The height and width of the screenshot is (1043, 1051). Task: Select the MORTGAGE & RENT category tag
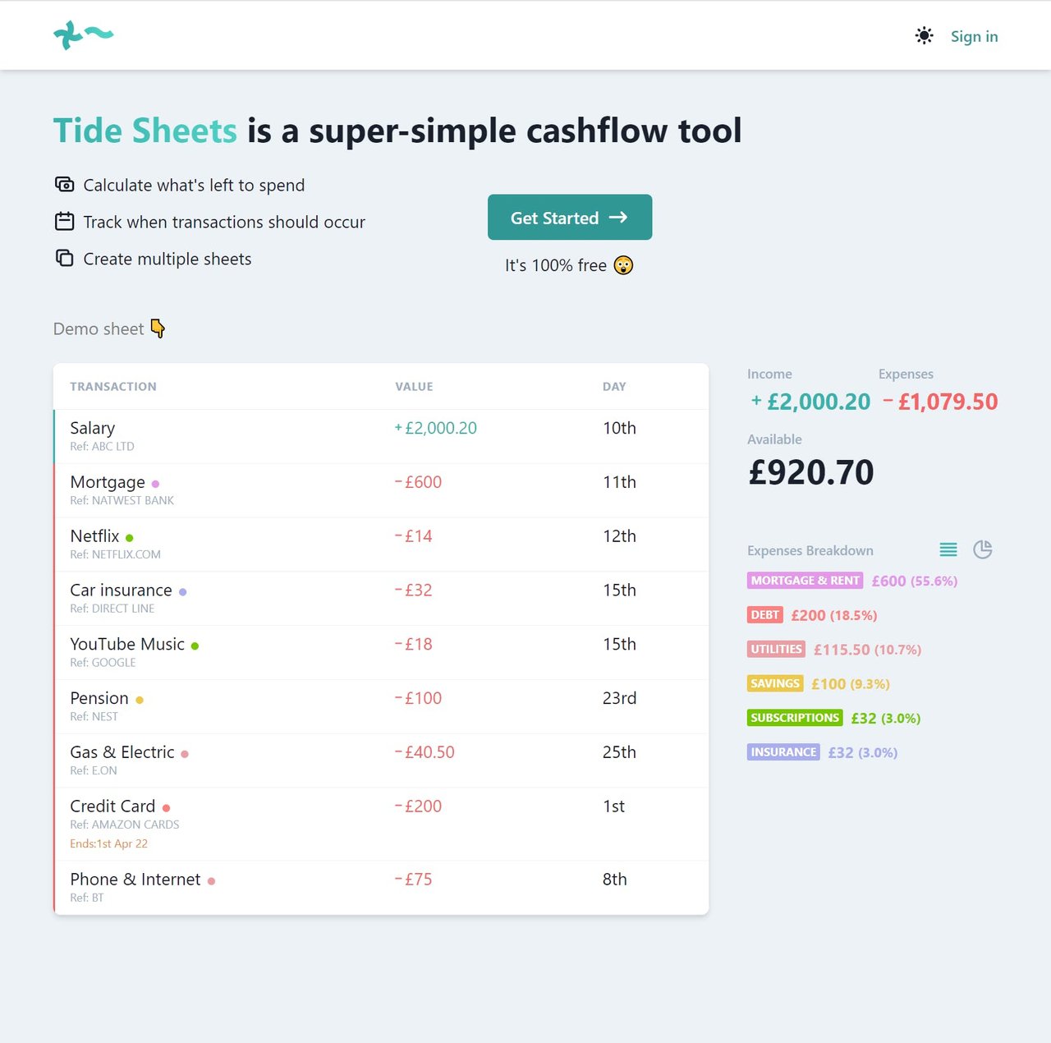[805, 581]
